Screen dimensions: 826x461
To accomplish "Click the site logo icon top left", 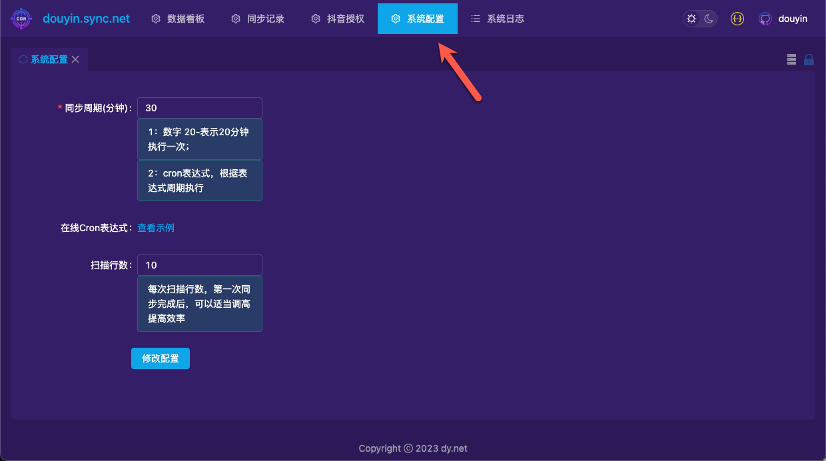I will click(x=21, y=18).
